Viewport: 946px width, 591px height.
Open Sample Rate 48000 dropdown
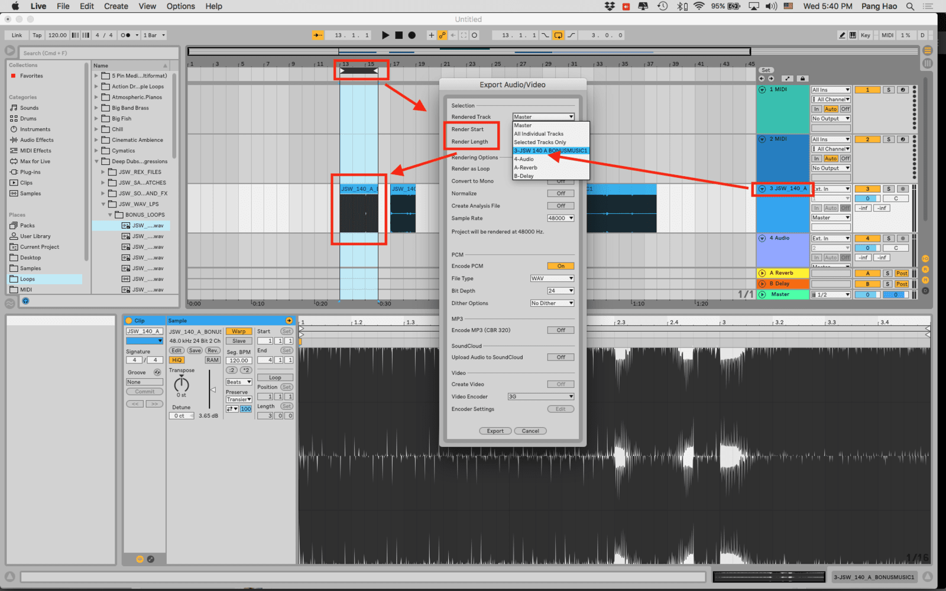561,219
